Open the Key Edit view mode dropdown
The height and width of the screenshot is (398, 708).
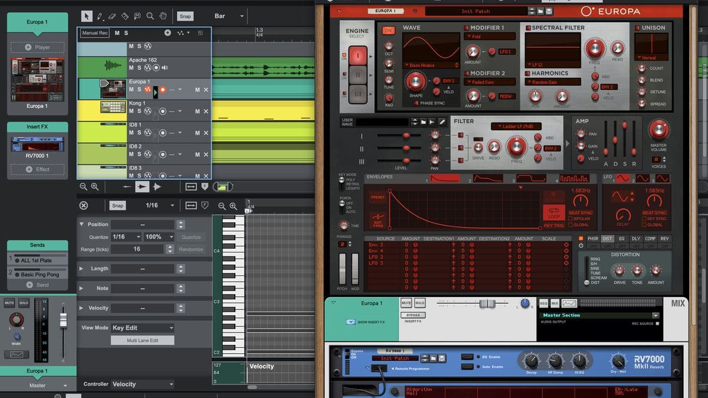point(143,328)
